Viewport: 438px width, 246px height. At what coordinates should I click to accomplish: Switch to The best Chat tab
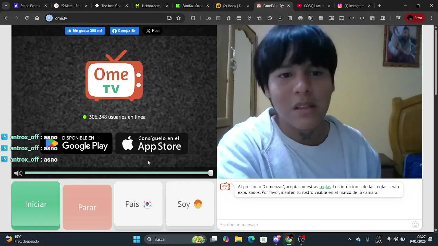111,6
